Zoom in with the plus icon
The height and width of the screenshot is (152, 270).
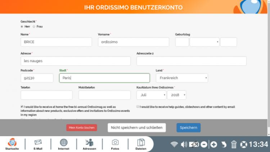(x=214, y=144)
